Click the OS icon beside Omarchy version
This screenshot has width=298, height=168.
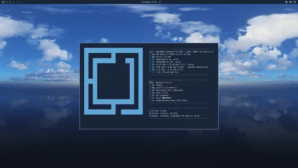point(150,82)
